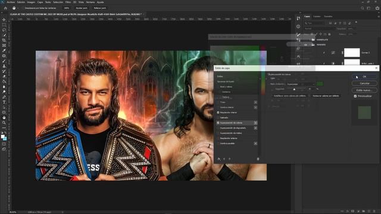Toggle visibility of the RENDERS group

click(305, 45)
